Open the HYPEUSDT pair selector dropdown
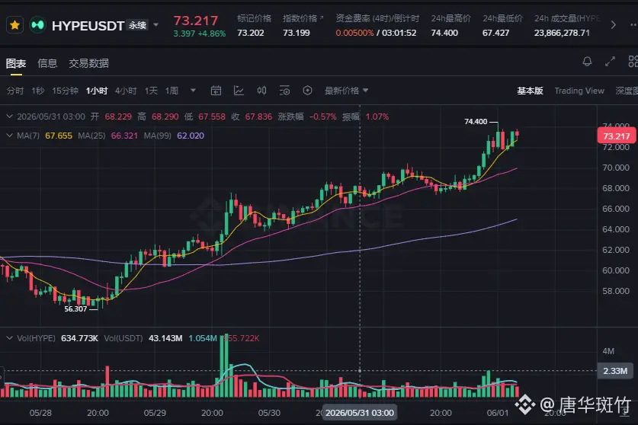The image size is (638, 425). [x=155, y=25]
